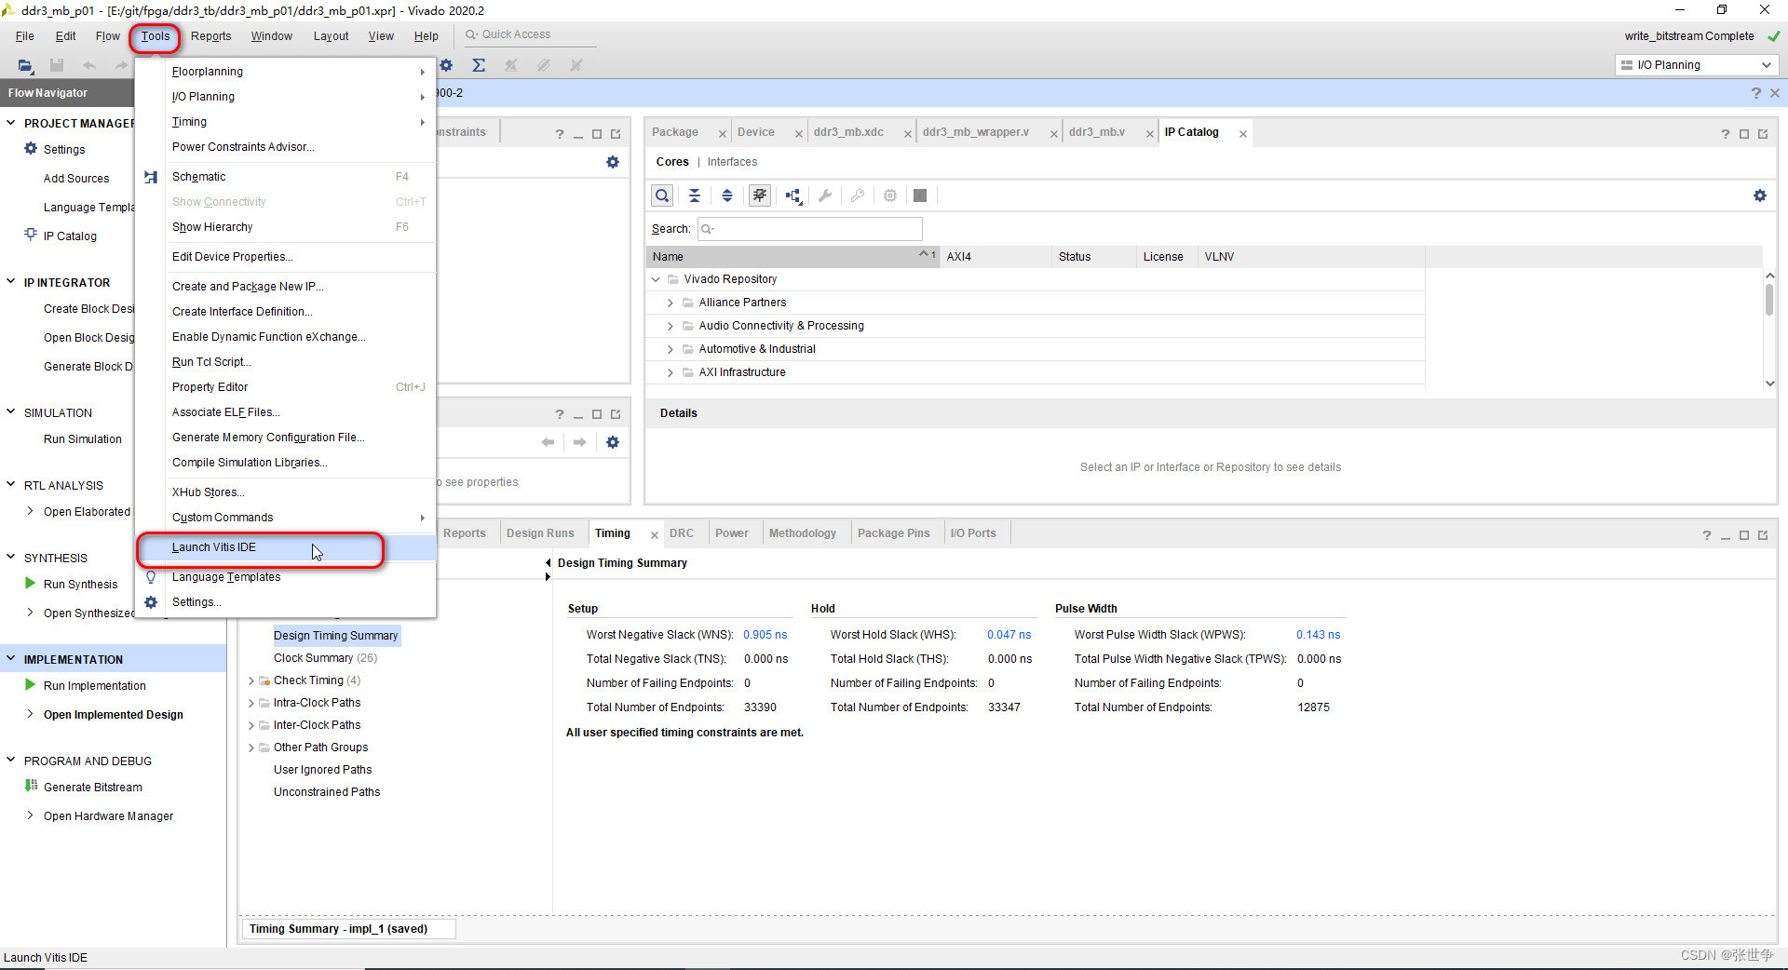
Task: Click Generate Bitstream icon
Action: pos(31,786)
